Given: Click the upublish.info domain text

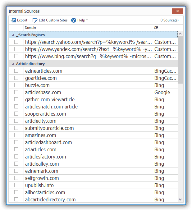Looking at the screenshot, I should 39,185.
